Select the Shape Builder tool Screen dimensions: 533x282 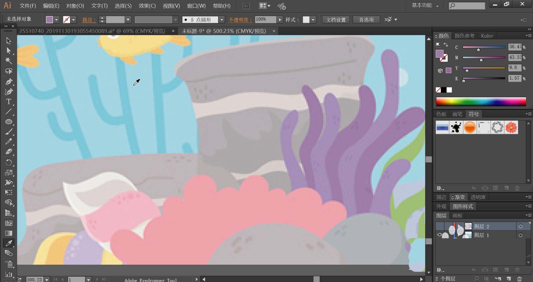pyautogui.click(x=9, y=203)
